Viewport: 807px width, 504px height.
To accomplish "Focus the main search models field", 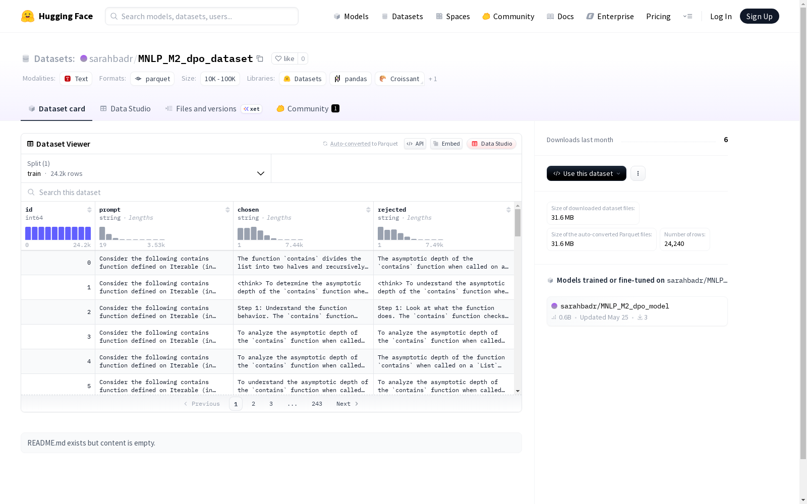I will click(202, 16).
